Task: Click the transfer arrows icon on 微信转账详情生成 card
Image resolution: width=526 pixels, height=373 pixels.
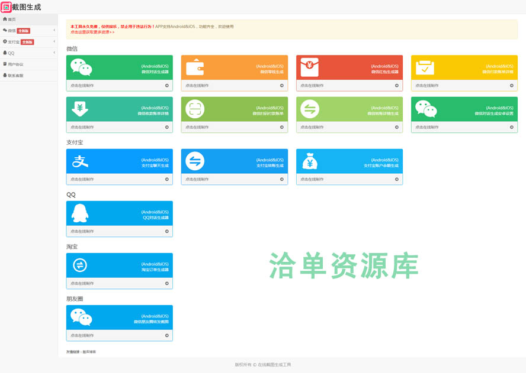Action: [310, 109]
